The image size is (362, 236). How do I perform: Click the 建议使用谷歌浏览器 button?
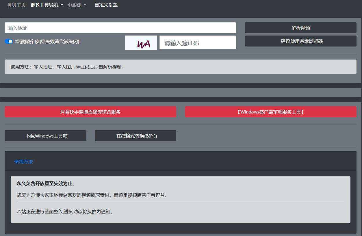(x=300, y=41)
